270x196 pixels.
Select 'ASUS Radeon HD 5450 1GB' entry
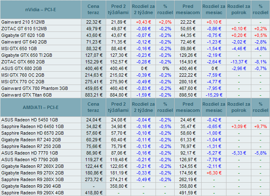(x=29, y=120)
